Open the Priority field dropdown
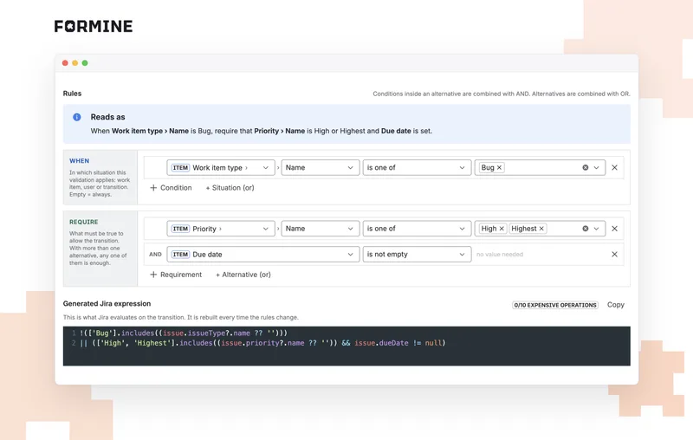 click(x=221, y=229)
